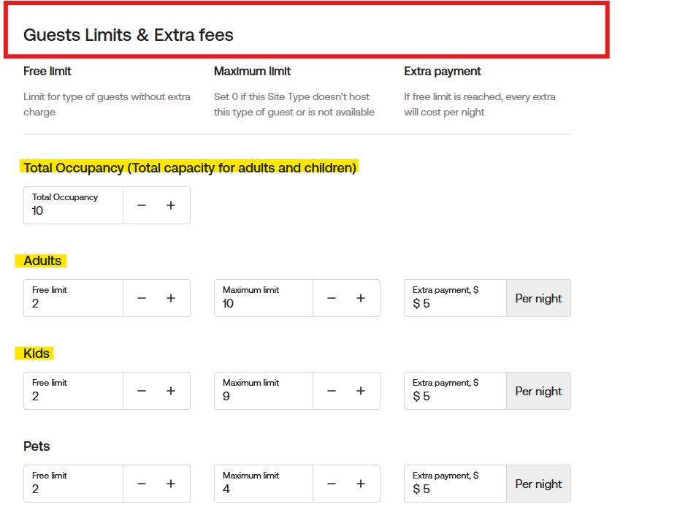Decrease Kids free limit
This screenshot has height=526, width=688.
coord(141,391)
